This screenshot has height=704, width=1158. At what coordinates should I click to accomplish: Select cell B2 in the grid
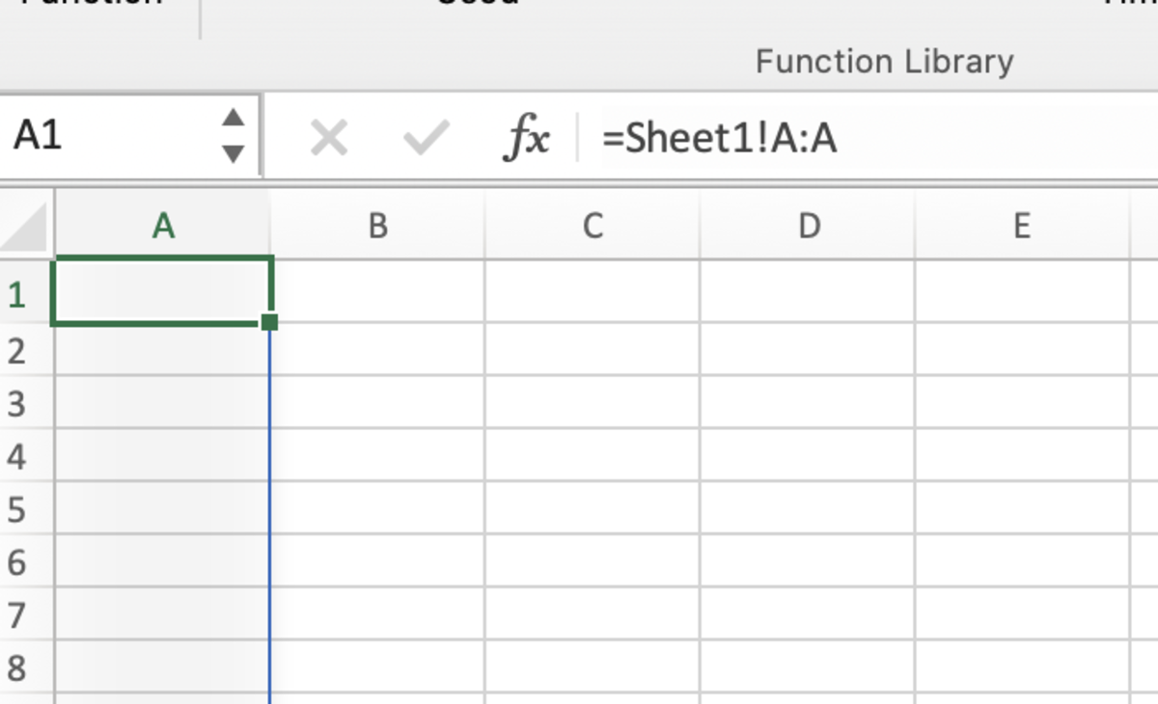click(x=377, y=349)
